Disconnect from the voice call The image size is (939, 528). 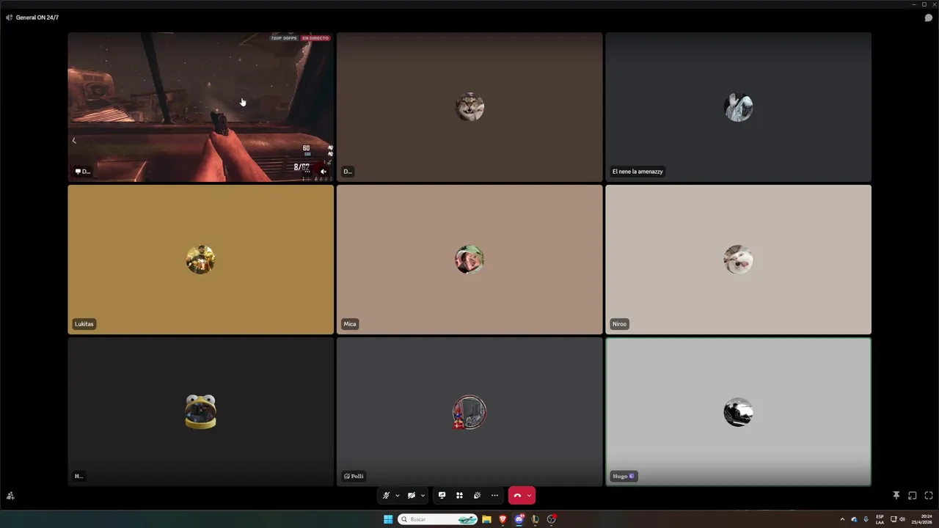click(x=517, y=496)
